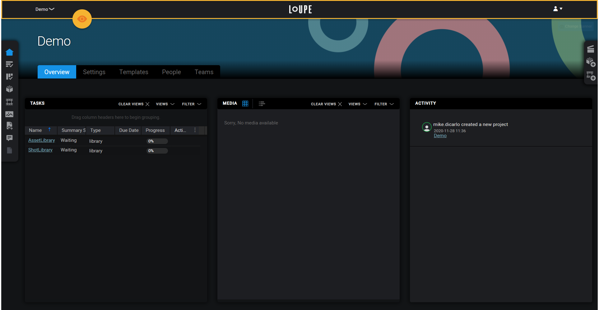Click the add shot filmstrip-plus icon
The image size is (599, 310).
pyautogui.click(x=591, y=76)
